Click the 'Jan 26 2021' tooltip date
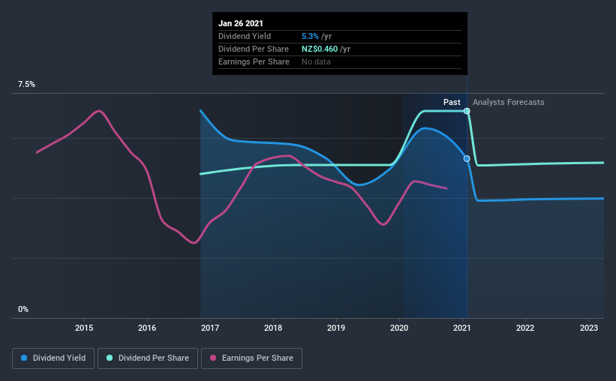Screen dimensions: 616x381 coord(241,23)
